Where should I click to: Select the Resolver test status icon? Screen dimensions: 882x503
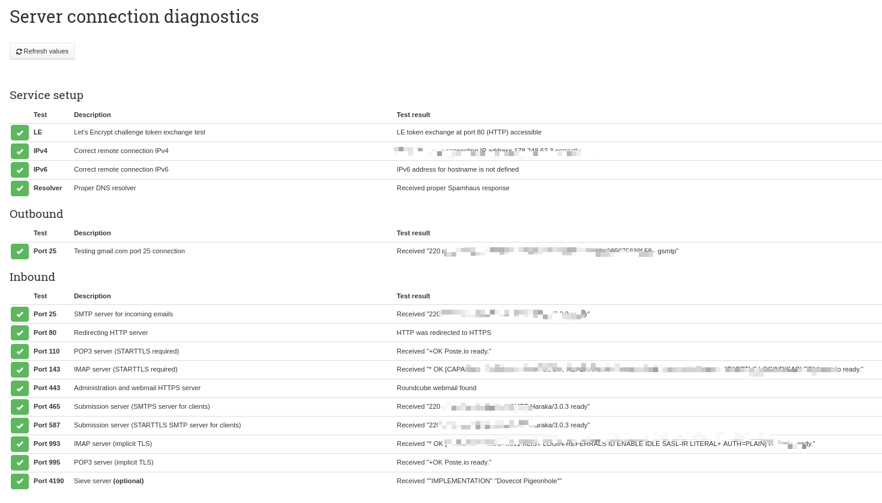[x=20, y=188]
